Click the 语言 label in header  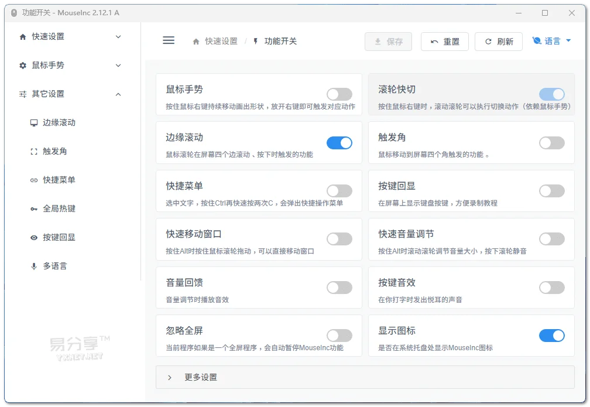coord(553,40)
